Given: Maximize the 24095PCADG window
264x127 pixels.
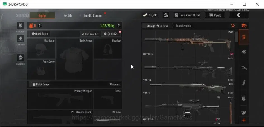Looking at the screenshot, I should point(244,4).
